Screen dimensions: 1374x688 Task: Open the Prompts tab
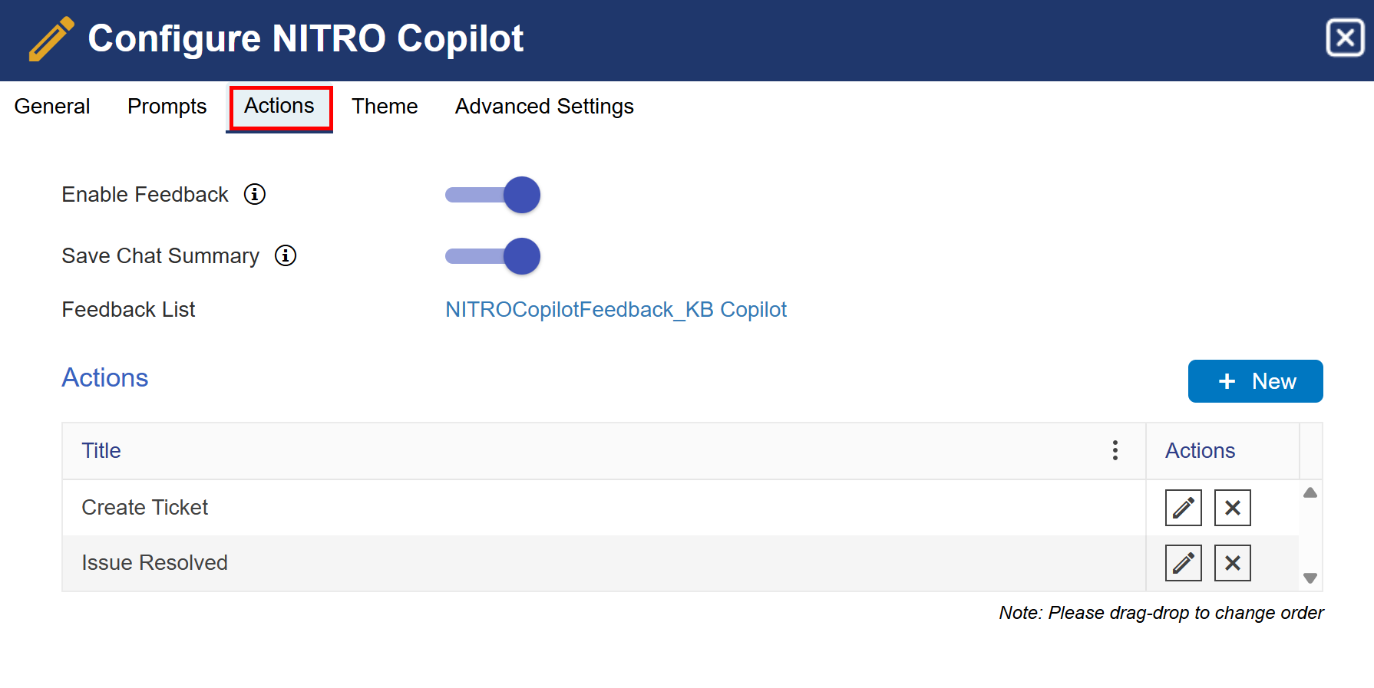tap(167, 107)
